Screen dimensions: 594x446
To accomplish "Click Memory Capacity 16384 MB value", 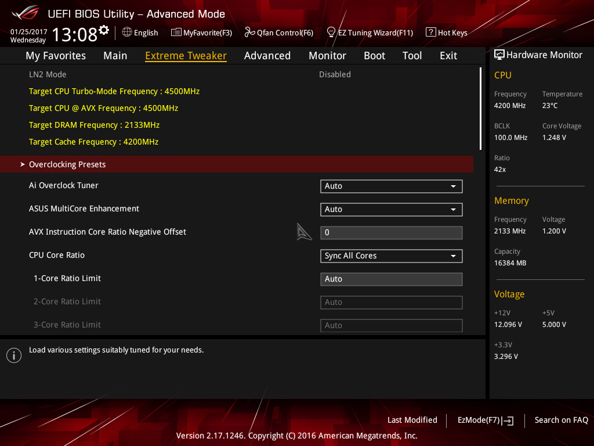I will (x=510, y=263).
